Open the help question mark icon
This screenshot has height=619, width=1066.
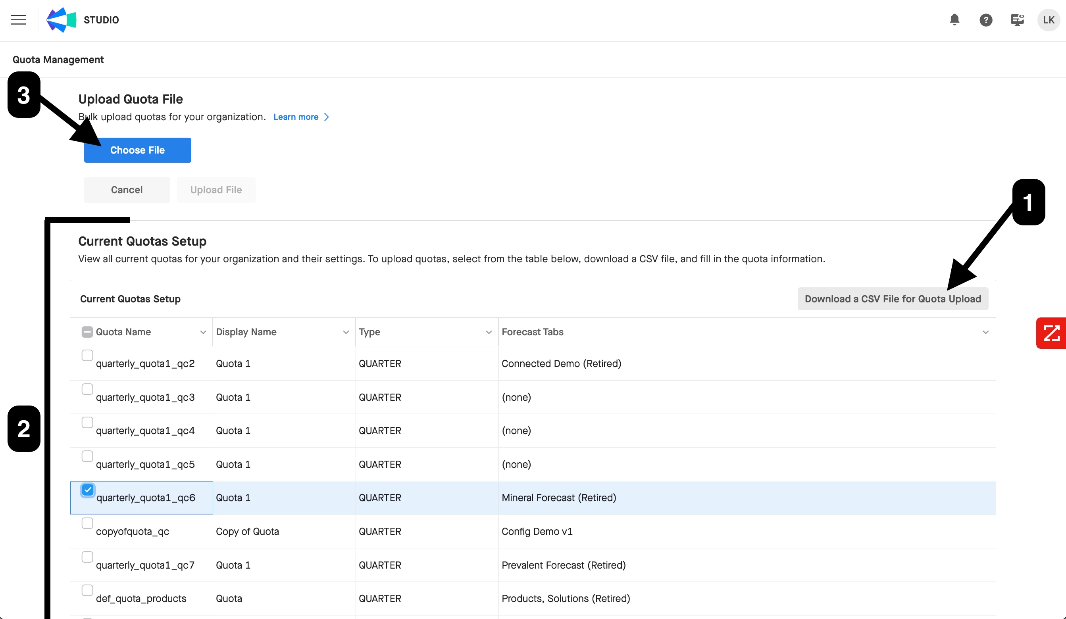click(x=985, y=20)
